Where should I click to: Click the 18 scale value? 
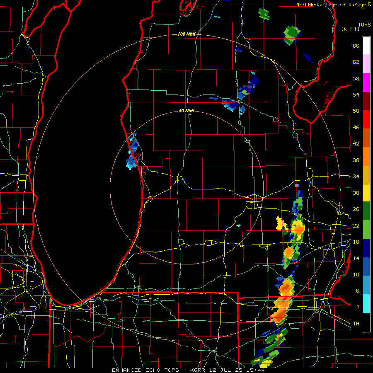point(356,242)
